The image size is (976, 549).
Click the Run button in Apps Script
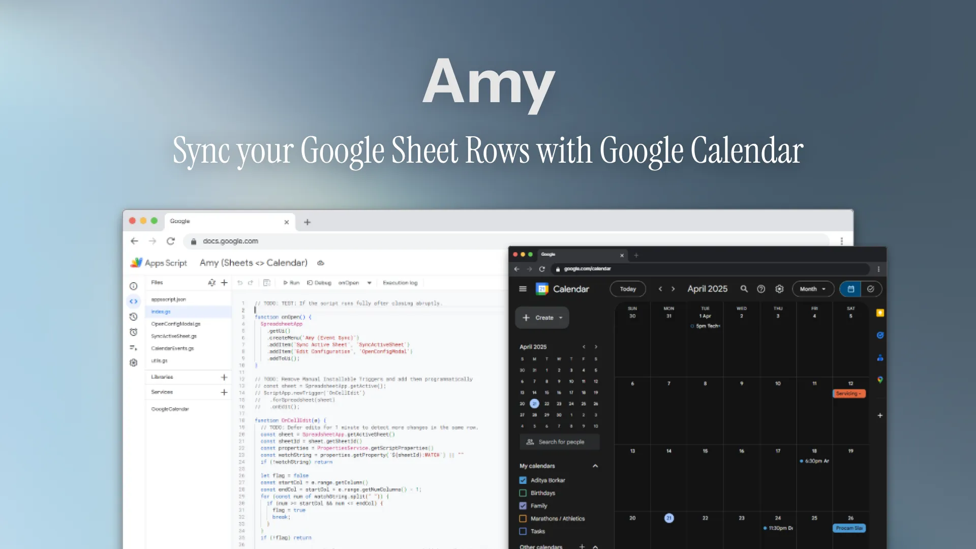[291, 283]
